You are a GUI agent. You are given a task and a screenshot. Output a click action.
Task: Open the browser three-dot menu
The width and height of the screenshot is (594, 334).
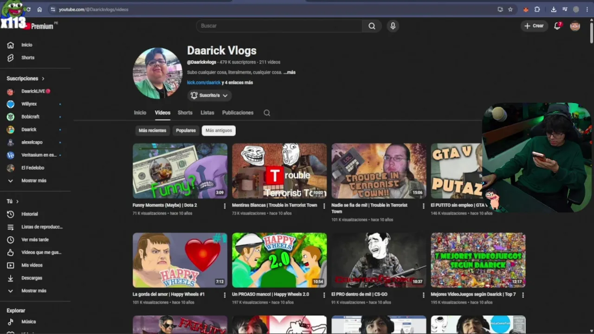[587, 9]
